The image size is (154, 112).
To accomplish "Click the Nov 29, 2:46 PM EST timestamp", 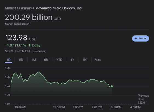I will click(x=18, y=51).
